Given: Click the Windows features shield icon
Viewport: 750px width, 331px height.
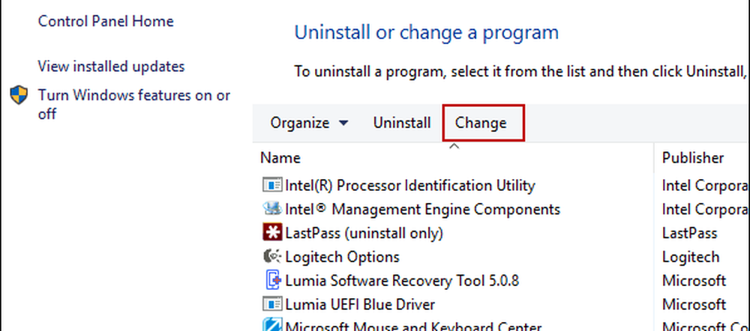Looking at the screenshot, I should pyautogui.click(x=19, y=96).
